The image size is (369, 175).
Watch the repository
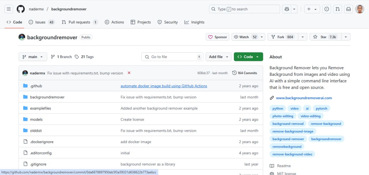[245, 37]
